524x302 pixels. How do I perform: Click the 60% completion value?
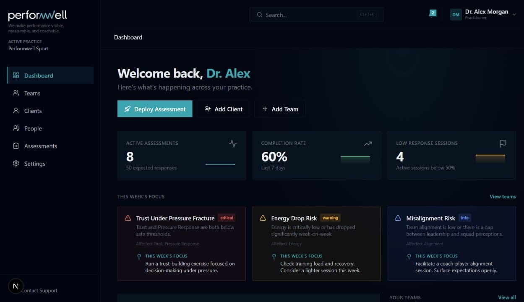(x=274, y=156)
